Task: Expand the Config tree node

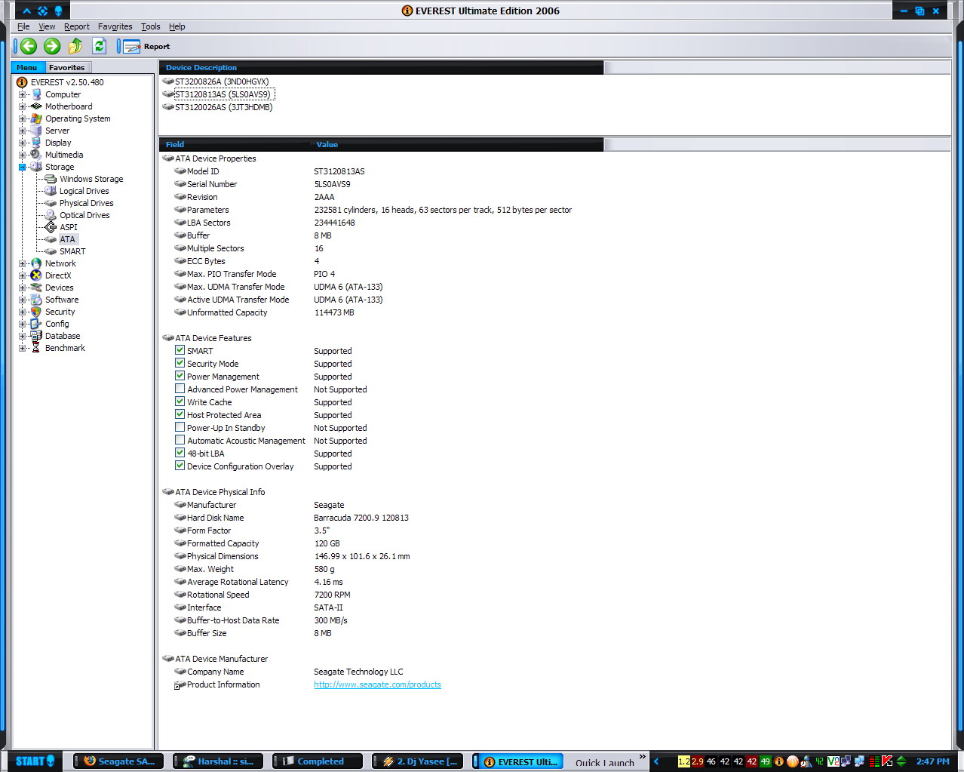Action: (22, 324)
